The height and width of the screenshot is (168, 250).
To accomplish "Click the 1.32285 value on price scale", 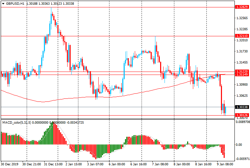I will tap(242, 29).
